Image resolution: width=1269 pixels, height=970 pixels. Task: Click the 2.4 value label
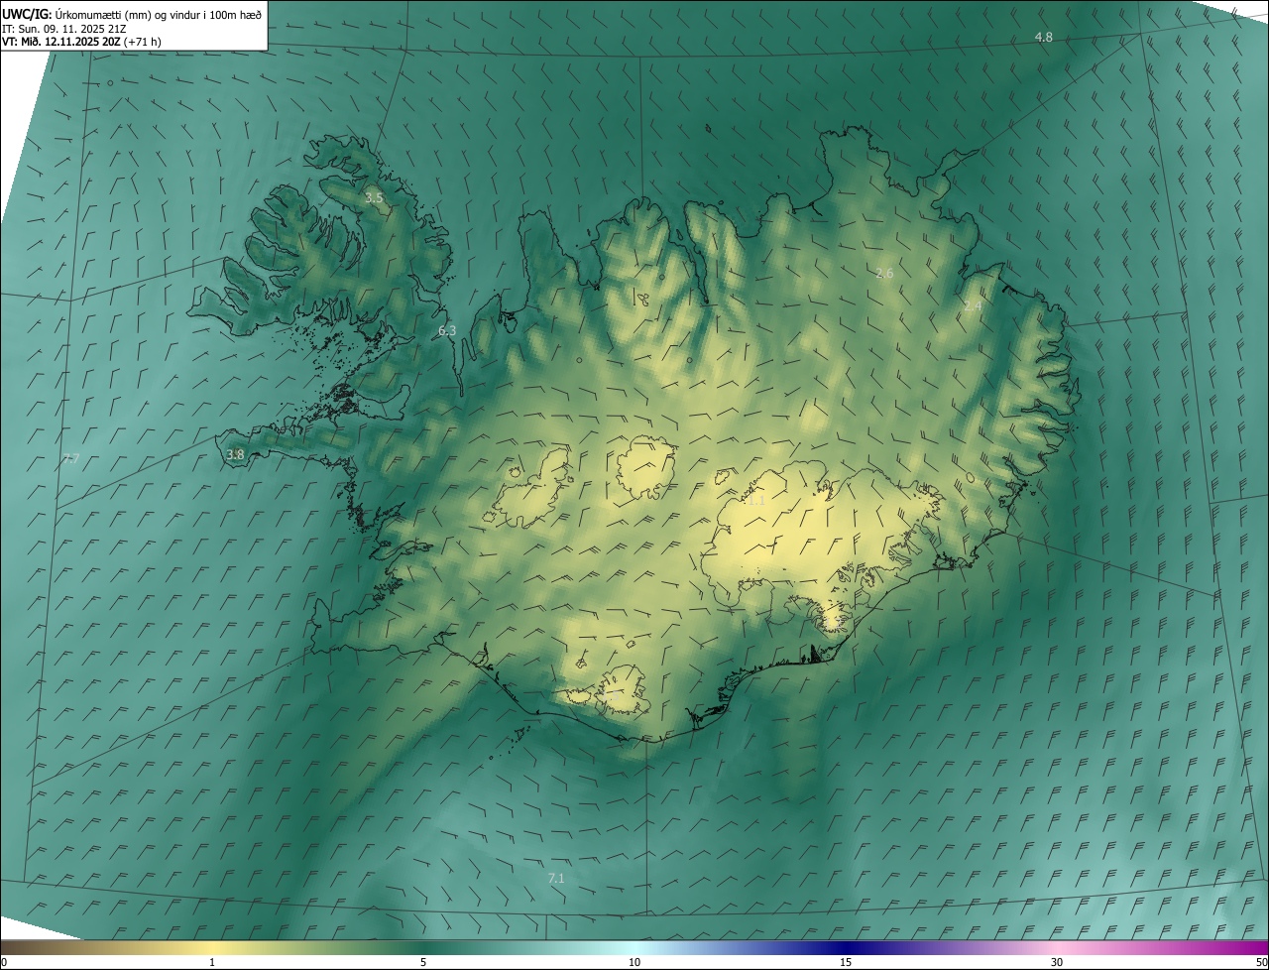973,306
